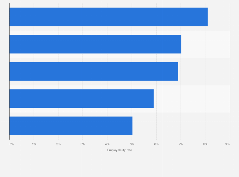Click the 7% axis tick label
Screen dimensions: 239x177
(181, 144)
